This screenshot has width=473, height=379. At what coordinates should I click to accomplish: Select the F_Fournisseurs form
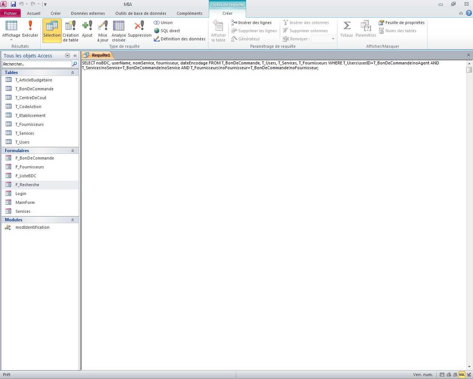point(40,167)
